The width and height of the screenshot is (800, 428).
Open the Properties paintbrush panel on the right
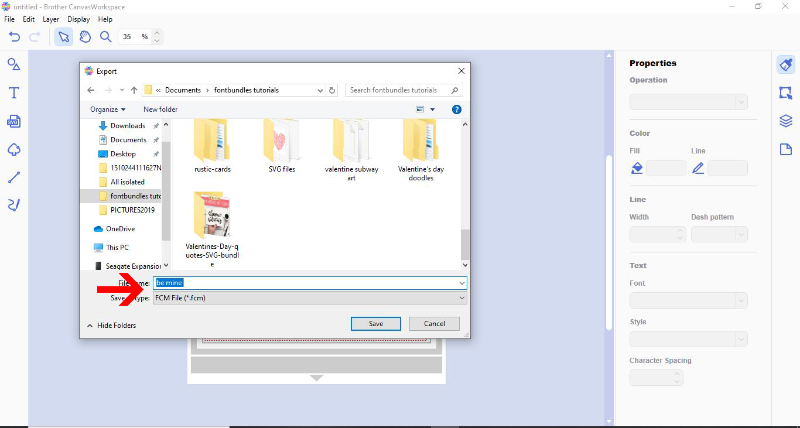click(785, 64)
